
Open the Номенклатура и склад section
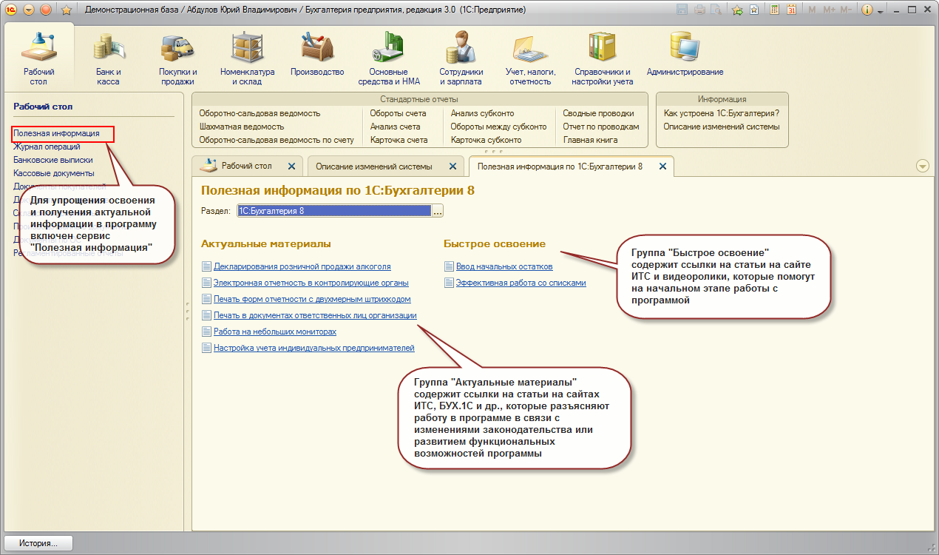click(247, 58)
